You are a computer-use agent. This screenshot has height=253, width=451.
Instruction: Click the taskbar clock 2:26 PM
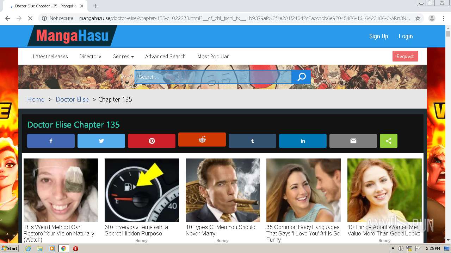click(x=433, y=248)
